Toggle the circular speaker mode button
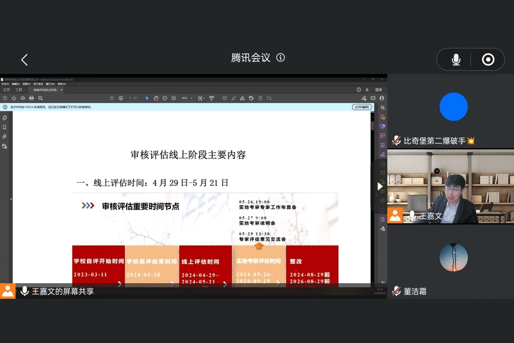The width and height of the screenshot is (514, 343). click(488, 60)
